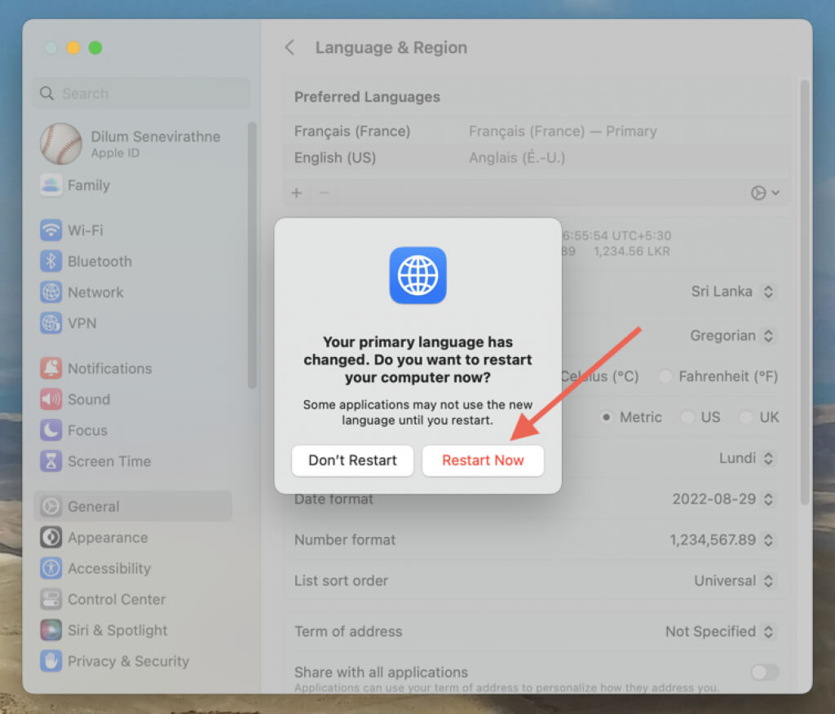Click the yellow minimize window button
This screenshot has width=835, height=714.
tap(73, 48)
